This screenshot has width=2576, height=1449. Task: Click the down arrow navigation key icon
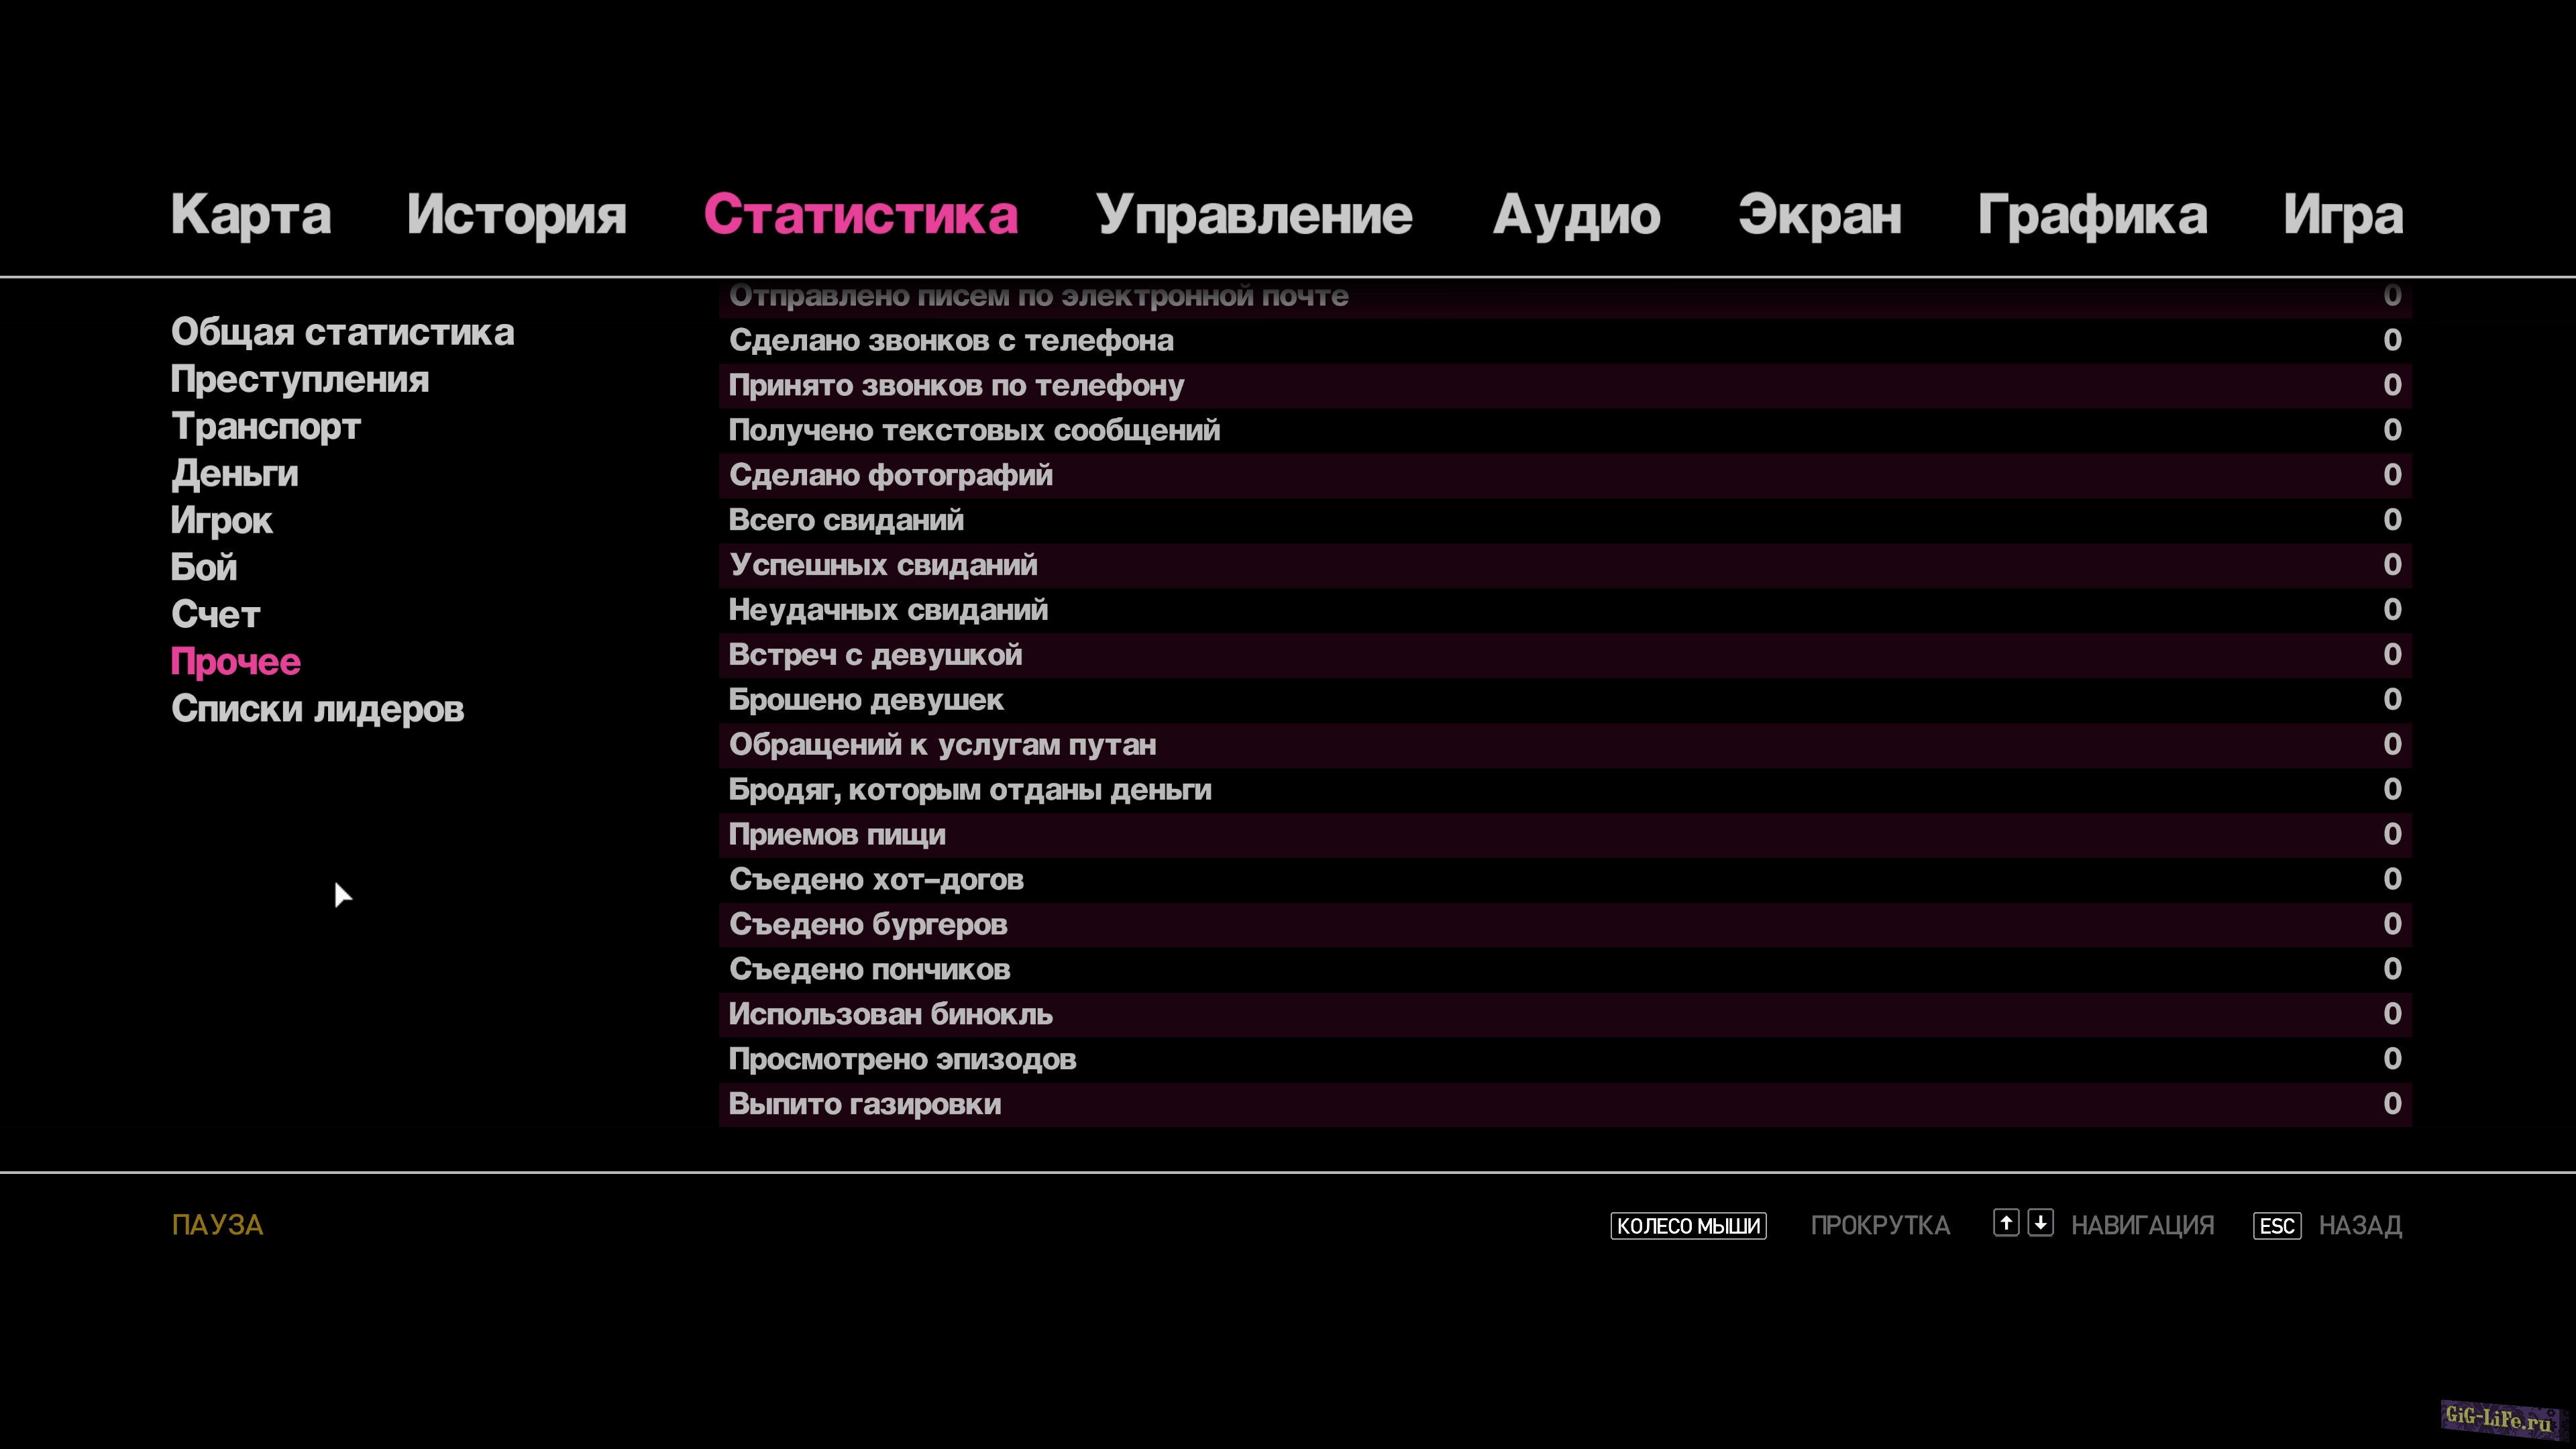coord(2040,1223)
